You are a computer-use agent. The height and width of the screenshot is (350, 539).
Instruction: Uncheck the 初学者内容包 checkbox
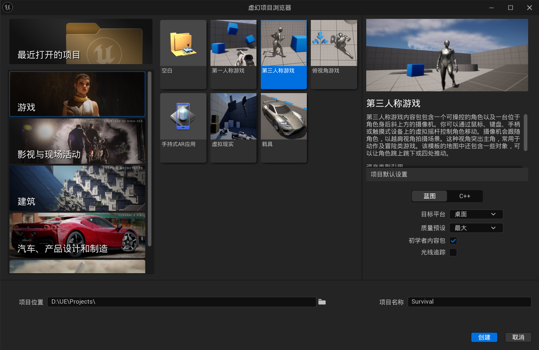(453, 241)
